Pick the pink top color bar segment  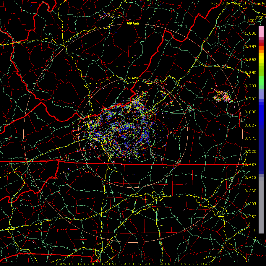click(x=261, y=32)
